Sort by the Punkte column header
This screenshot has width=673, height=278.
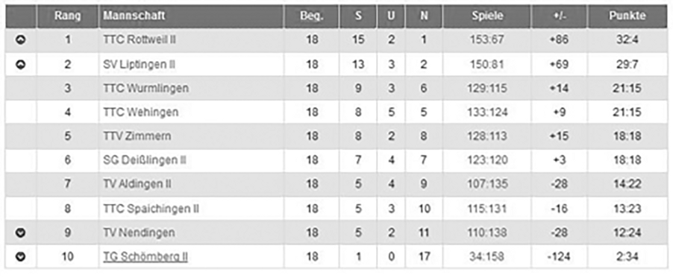pos(627,16)
